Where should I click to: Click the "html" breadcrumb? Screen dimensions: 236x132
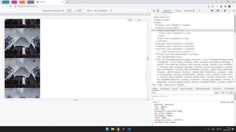[x=154, y=85]
